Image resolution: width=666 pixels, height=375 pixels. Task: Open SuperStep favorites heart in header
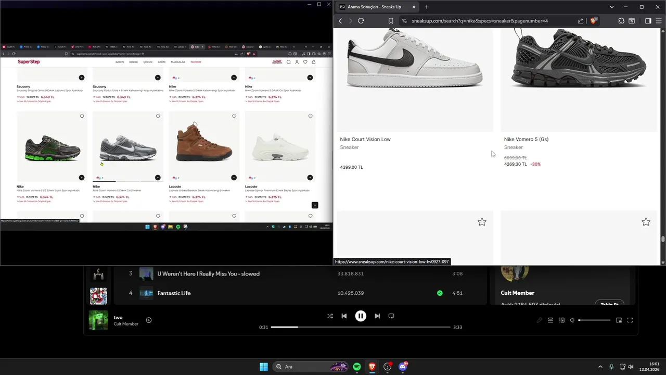tap(305, 62)
